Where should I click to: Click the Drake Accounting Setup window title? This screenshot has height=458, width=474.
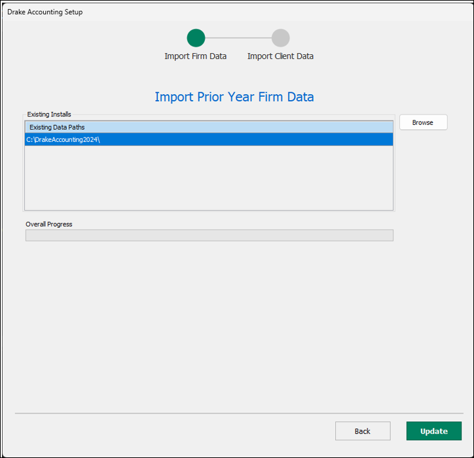[x=45, y=12]
